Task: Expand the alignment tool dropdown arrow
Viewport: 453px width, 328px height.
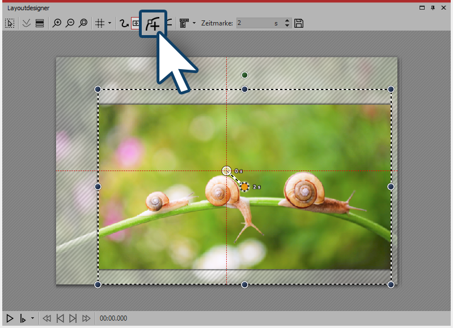Action: (x=194, y=23)
